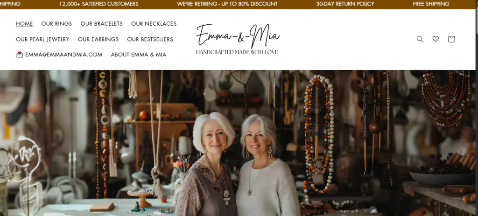
Task: Open ABOUT EMMA & MIA page
Action: click(138, 55)
